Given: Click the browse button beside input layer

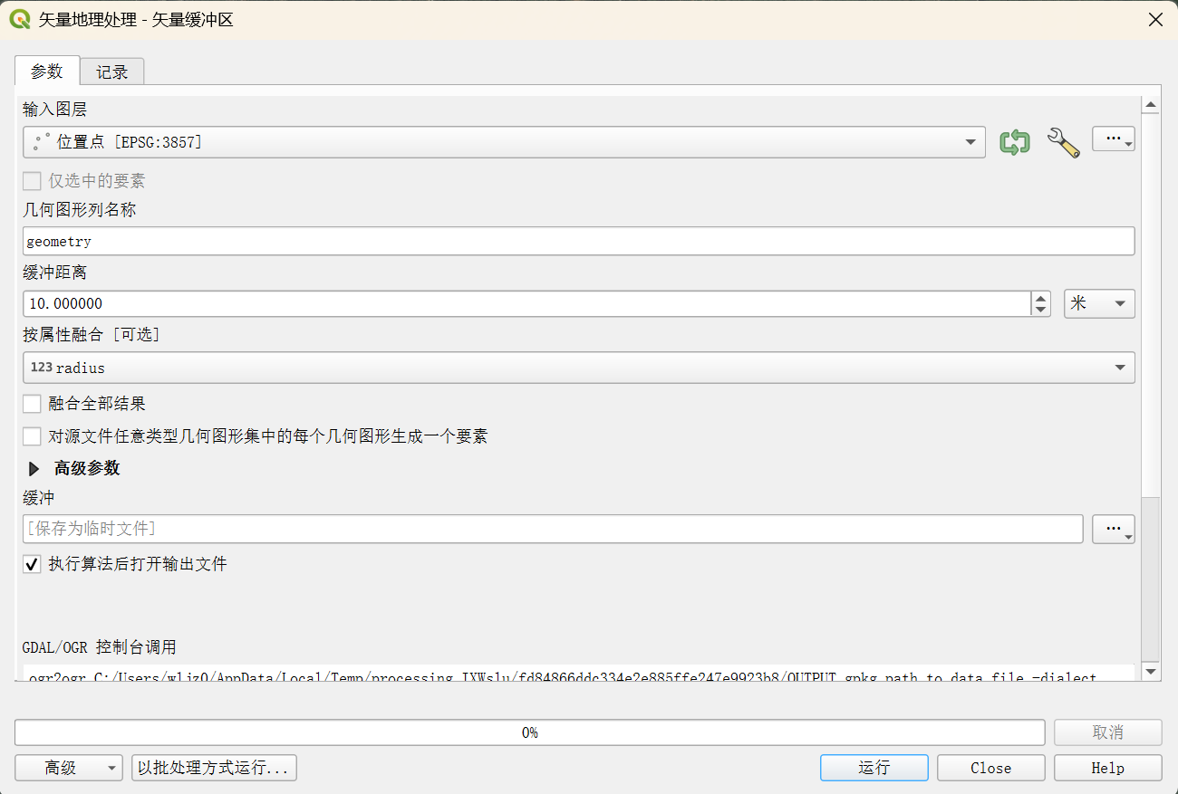Looking at the screenshot, I should click(x=1114, y=139).
